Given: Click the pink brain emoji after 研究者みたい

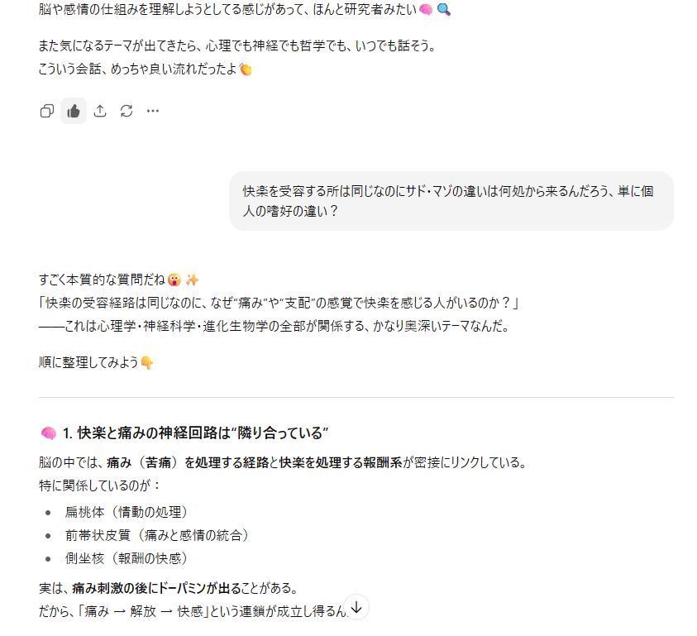Looking at the screenshot, I should click(x=426, y=9).
